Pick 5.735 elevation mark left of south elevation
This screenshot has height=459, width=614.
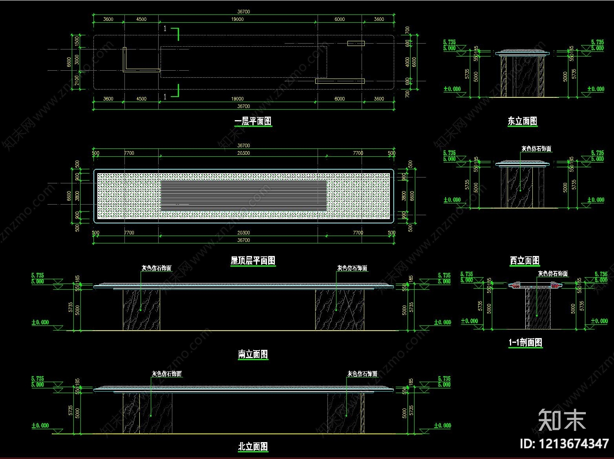point(38,276)
